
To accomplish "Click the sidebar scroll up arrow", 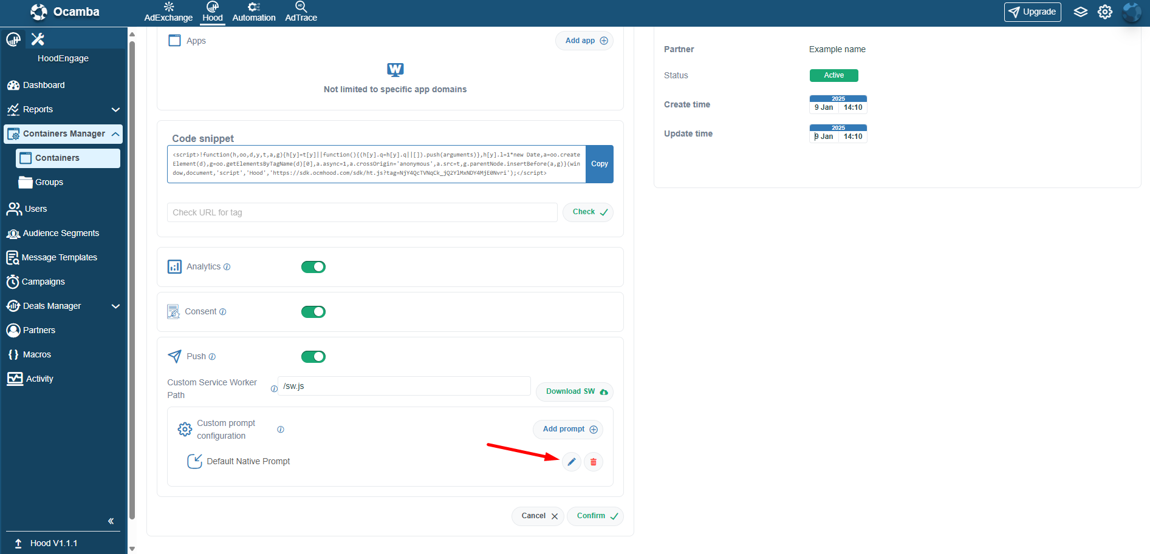I will 132,34.
